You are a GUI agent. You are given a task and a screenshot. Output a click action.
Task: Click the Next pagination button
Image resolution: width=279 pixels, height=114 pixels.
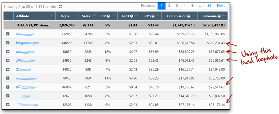[x=221, y=6]
